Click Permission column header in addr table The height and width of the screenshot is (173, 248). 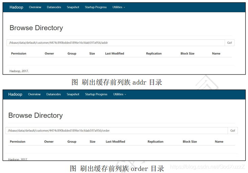click(x=19, y=53)
